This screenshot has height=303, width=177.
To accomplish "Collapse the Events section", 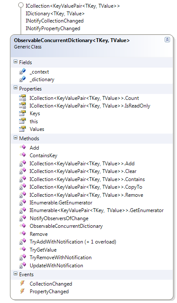I will click(15, 274).
